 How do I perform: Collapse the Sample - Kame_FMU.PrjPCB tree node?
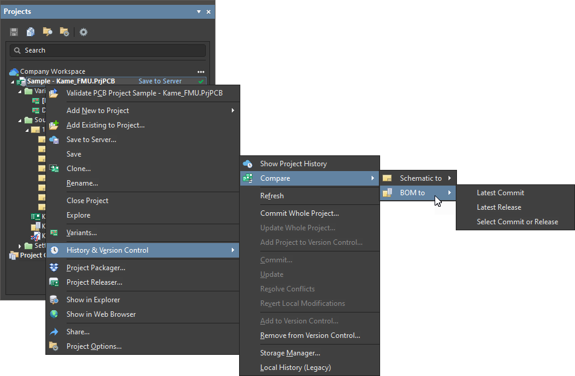coord(13,82)
